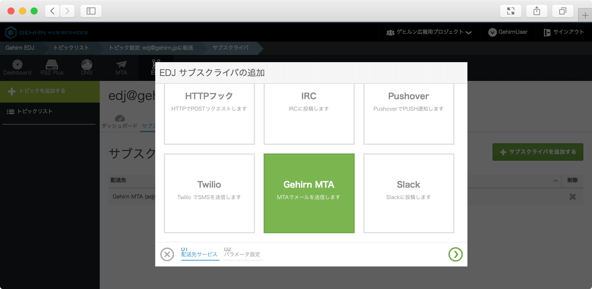Screen dimensions: 592x289
Task: Expand the ゲヒルン広報用プロジェクト project dropdown
Action: [429, 32]
